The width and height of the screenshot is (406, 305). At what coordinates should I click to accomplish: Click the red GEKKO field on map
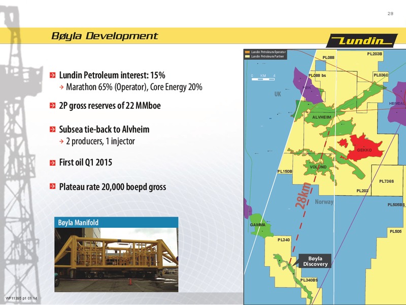(365, 148)
